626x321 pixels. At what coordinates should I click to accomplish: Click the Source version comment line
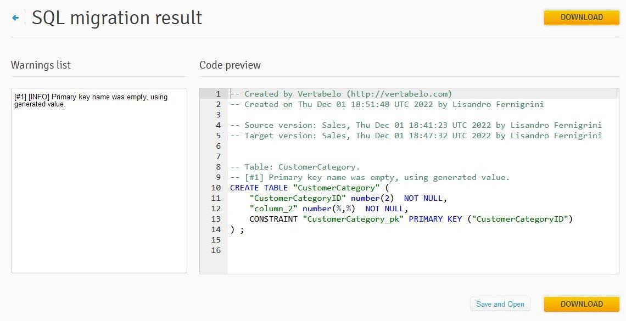click(416, 125)
